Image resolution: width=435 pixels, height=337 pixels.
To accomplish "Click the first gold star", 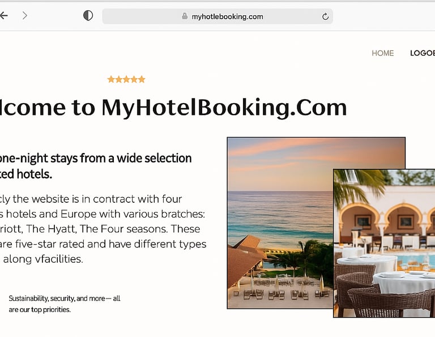I will pos(111,79).
